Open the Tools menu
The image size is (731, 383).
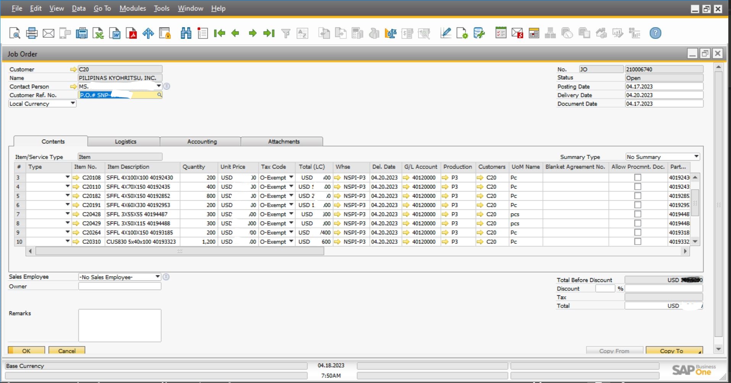161,8
